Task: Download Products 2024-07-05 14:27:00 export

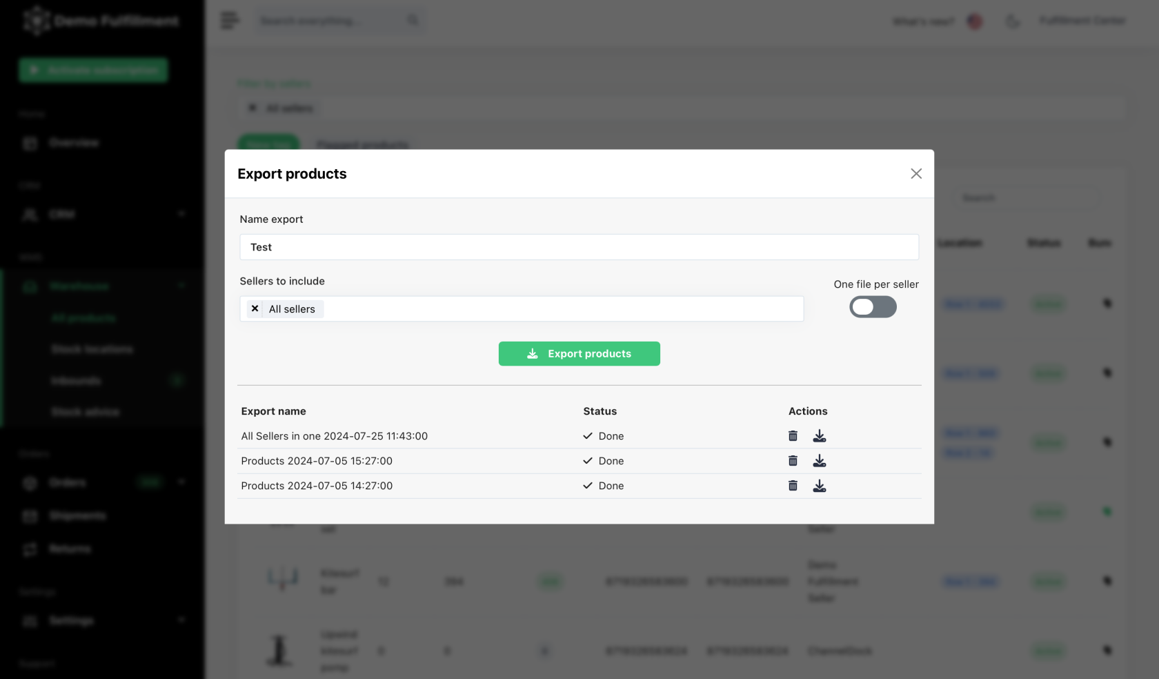Action: 819,486
